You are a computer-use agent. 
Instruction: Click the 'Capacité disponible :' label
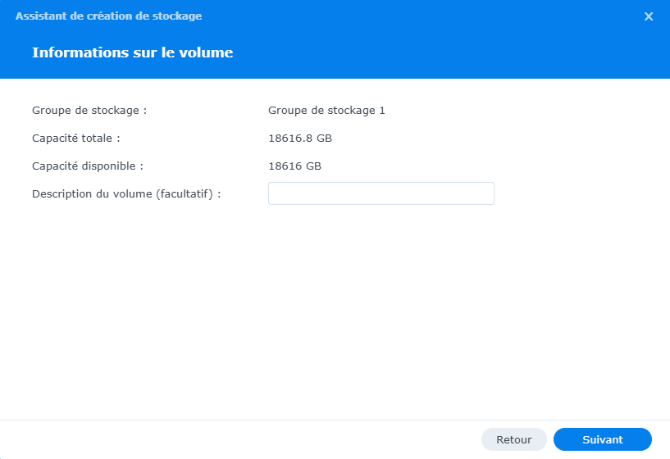(x=88, y=166)
